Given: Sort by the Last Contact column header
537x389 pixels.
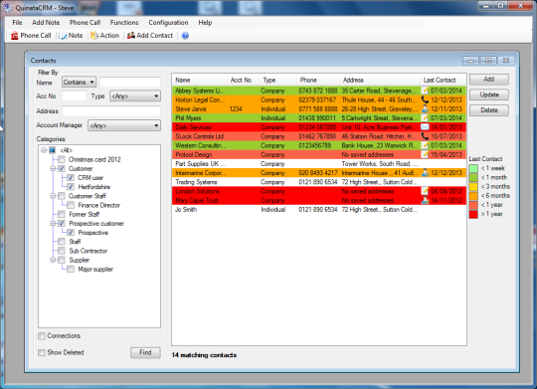Looking at the screenshot, I should pyautogui.click(x=444, y=80).
